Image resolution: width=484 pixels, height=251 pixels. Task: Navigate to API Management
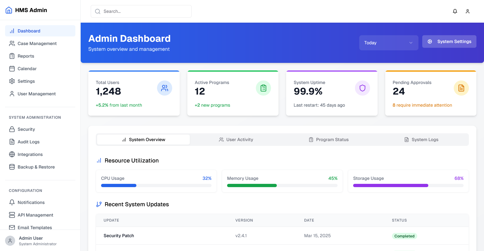pyautogui.click(x=35, y=215)
